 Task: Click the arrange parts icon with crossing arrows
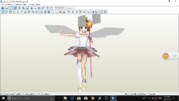[x=45, y=12]
